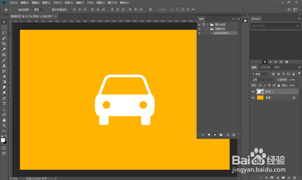Begin recording in the Actions panel
Image resolution: width=302 pixels, height=180 pixels.
point(209,135)
